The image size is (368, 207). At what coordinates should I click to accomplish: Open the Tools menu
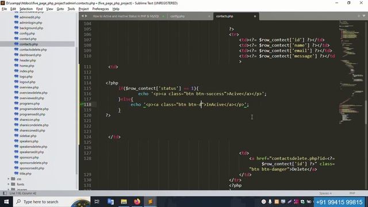point(71,9)
